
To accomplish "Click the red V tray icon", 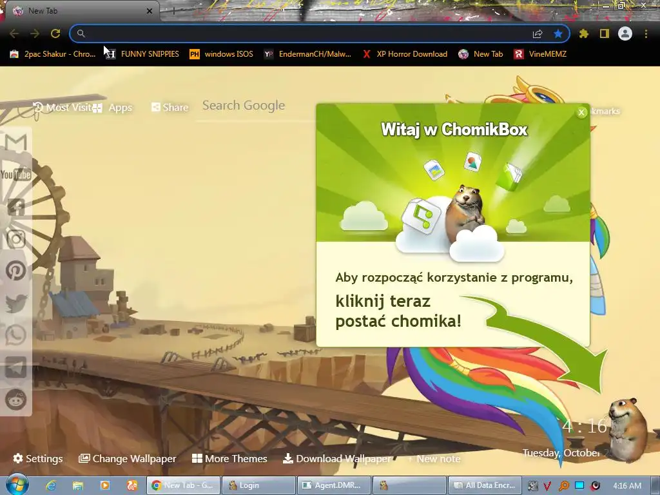I will click(x=547, y=486).
